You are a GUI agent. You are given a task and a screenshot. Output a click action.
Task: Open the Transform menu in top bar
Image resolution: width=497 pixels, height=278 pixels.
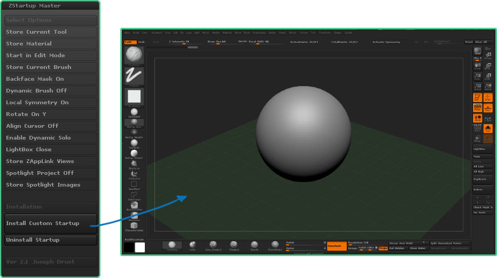pos(325,33)
